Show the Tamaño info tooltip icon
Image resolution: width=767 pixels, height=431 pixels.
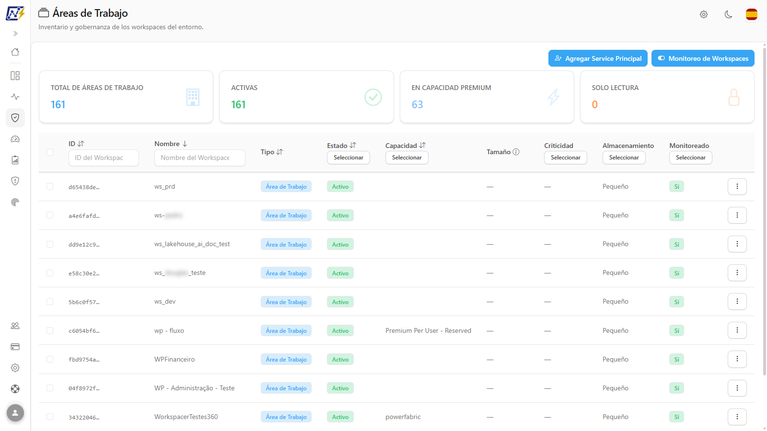[x=516, y=152]
